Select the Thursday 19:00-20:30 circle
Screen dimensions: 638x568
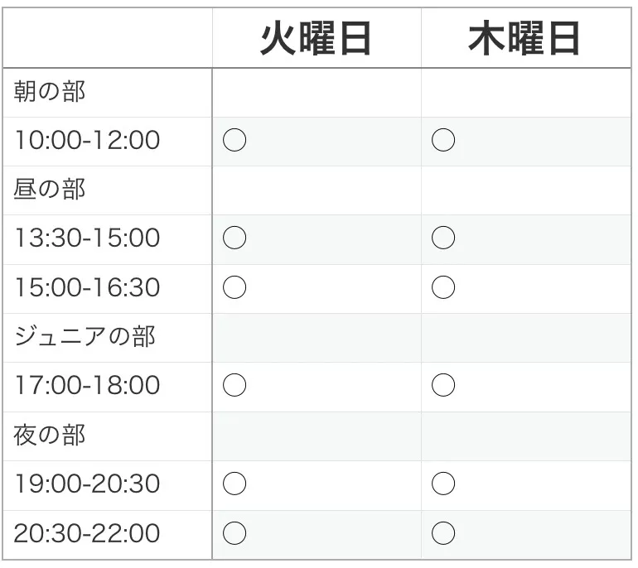pyautogui.click(x=443, y=484)
